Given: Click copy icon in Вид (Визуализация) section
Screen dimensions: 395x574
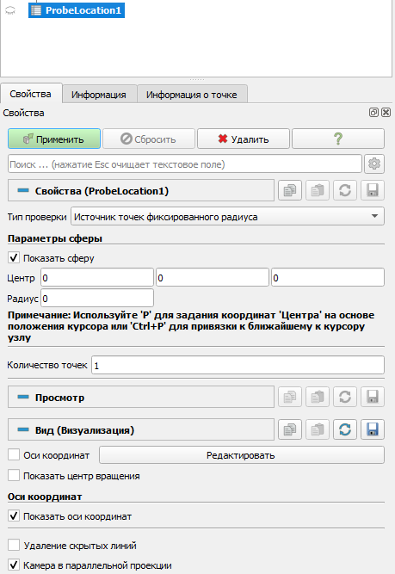Looking at the screenshot, I should tap(290, 429).
